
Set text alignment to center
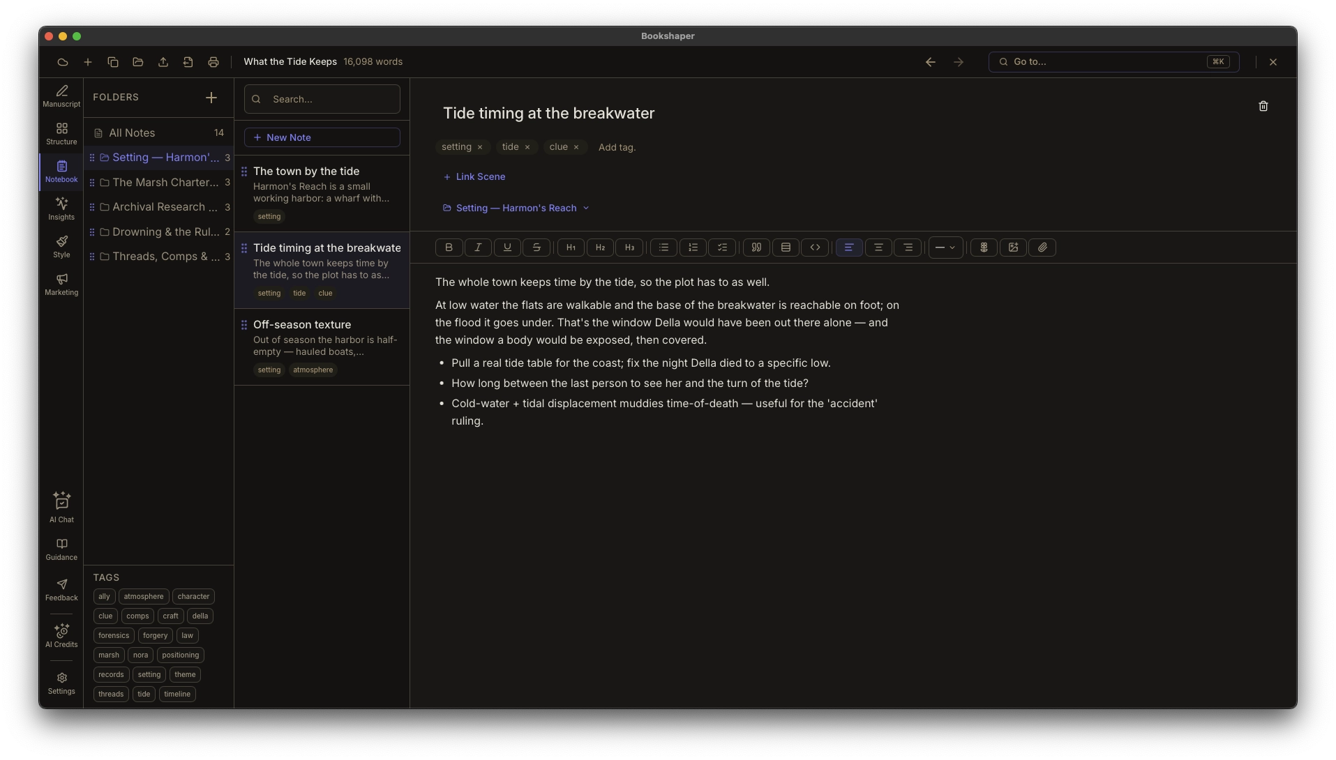[x=878, y=248]
